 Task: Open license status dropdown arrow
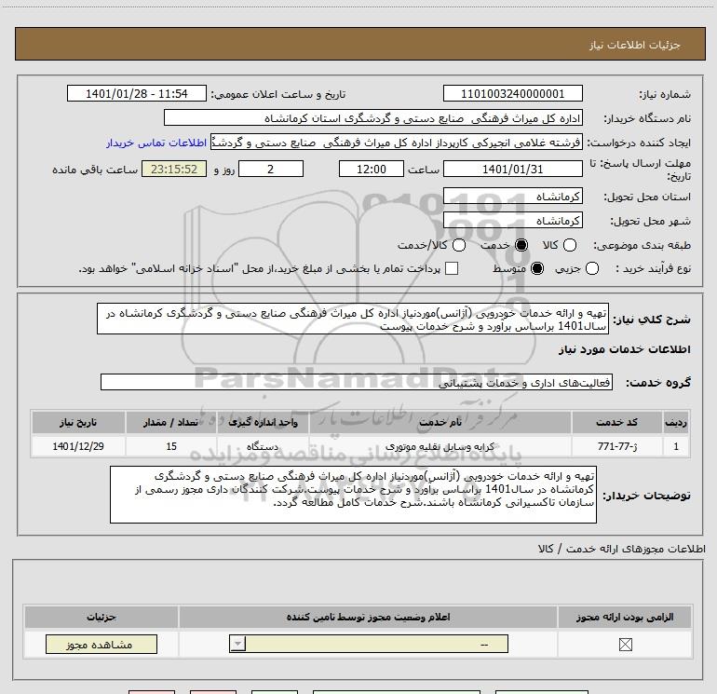(x=237, y=644)
